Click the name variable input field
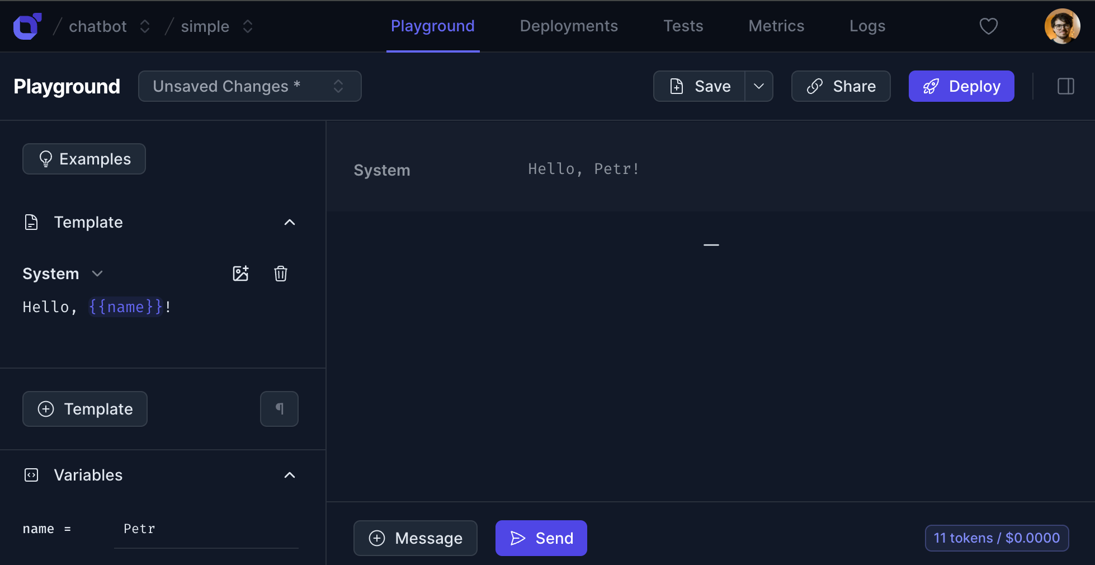This screenshot has height=565, width=1095. (206, 529)
